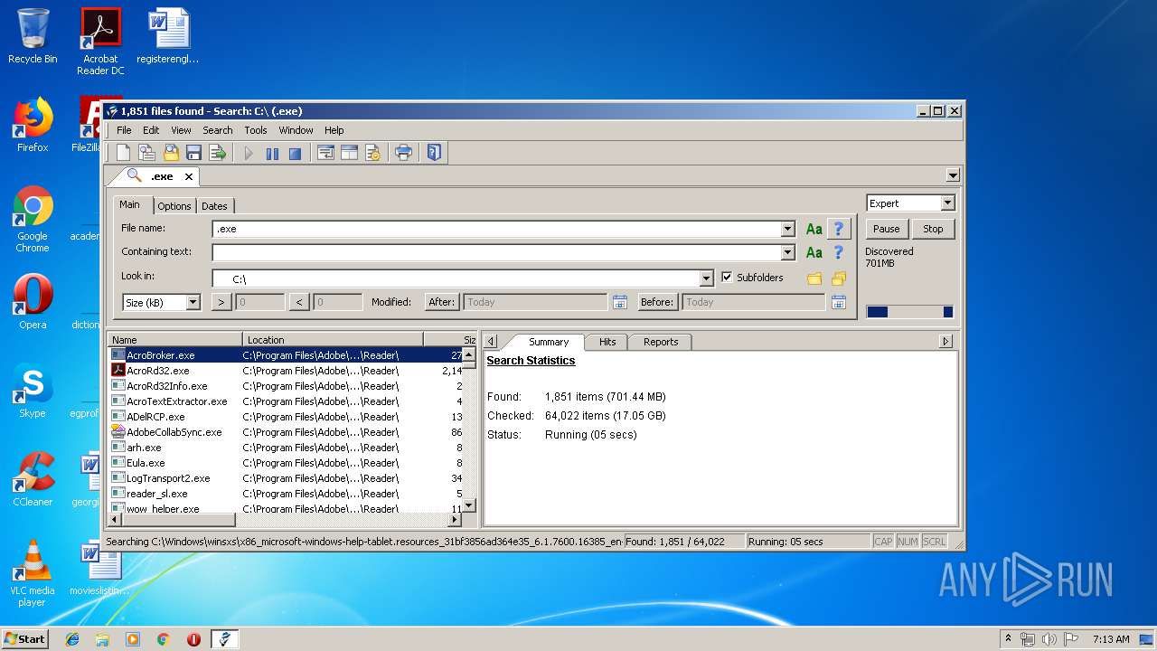The width and height of the screenshot is (1157, 651).
Task: Save search using the floppy disk icon
Action: 193,153
